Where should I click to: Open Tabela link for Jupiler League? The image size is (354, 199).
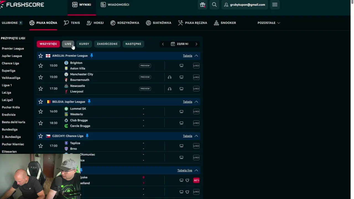pyautogui.click(x=188, y=102)
